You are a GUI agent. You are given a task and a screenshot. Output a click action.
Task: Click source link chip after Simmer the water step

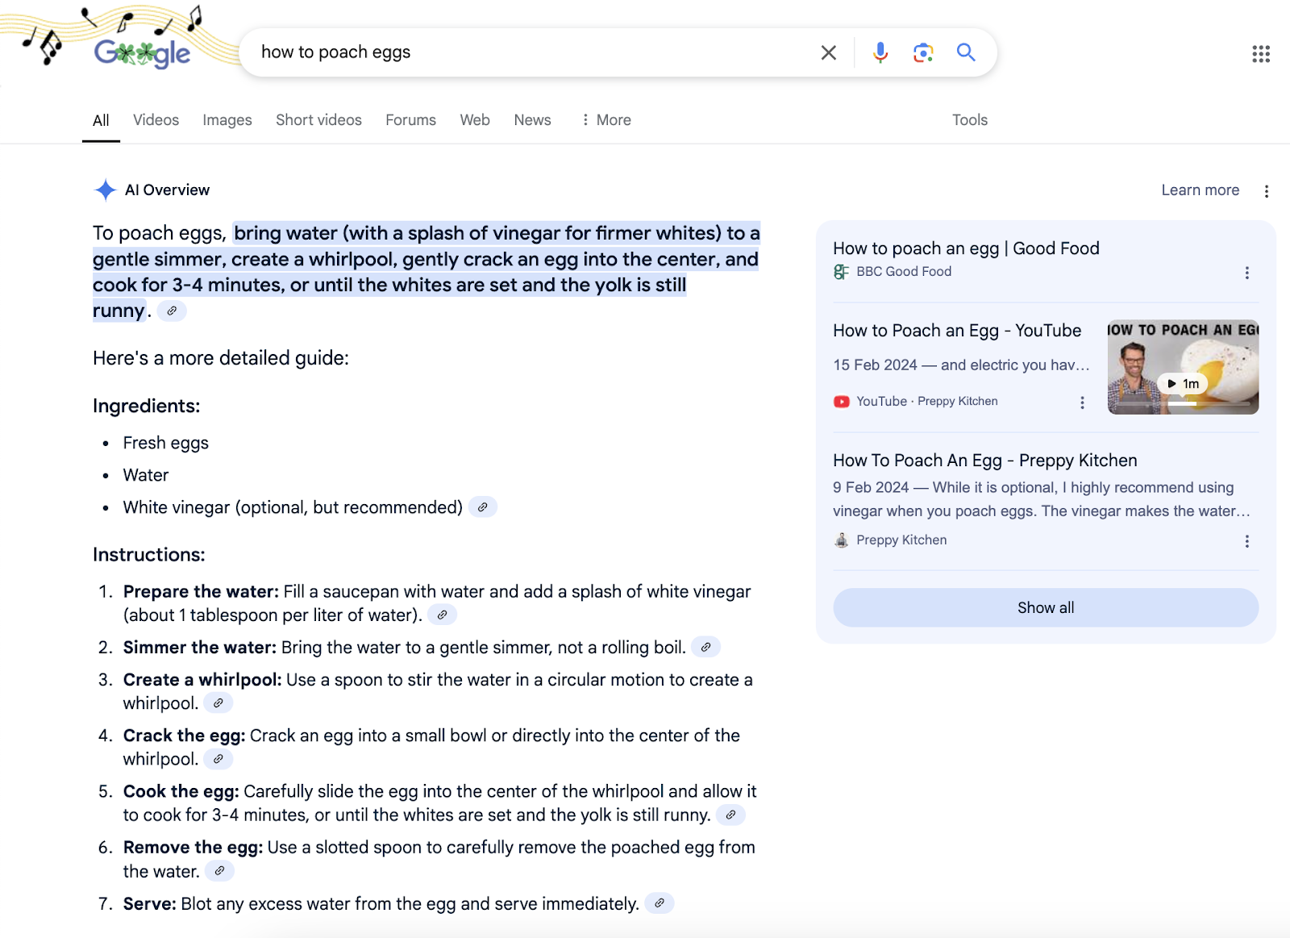coord(705,647)
